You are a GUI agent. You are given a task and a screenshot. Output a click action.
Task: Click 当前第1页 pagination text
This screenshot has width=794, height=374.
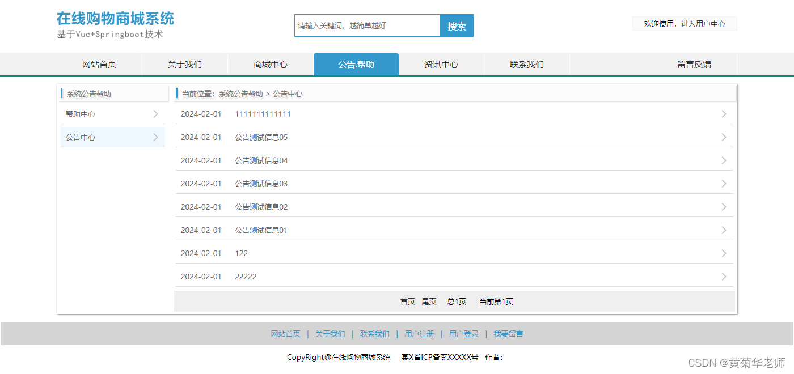[496, 301]
